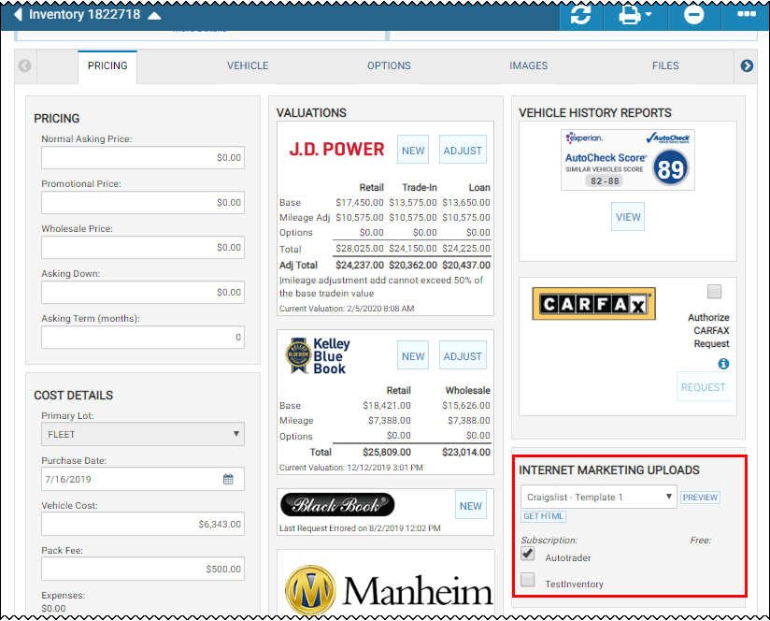The width and height of the screenshot is (770, 621).
Task: Expand the Primary Lot FLEET dropdown
Action: [x=143, y=434]
